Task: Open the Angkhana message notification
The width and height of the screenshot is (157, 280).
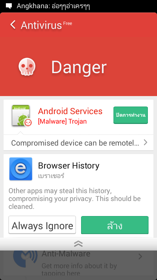Action: click(53, 6)
